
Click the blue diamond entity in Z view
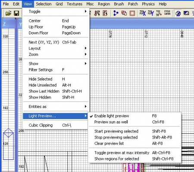click(8, 133)
